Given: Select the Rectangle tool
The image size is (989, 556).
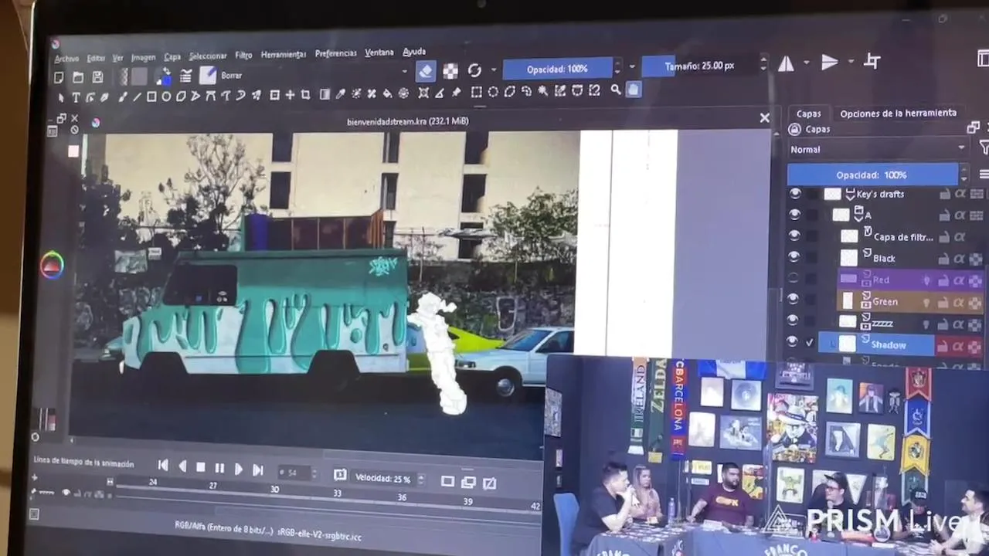Looking at the screenshot, I should click(x=151, y=97).
